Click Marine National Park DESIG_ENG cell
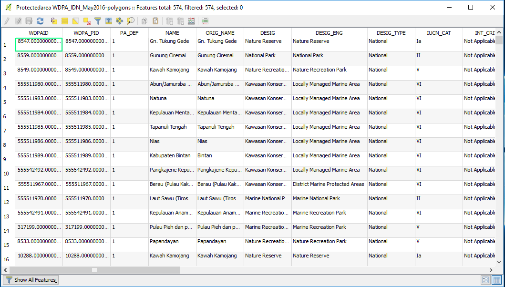 click(x=329, y=202)
